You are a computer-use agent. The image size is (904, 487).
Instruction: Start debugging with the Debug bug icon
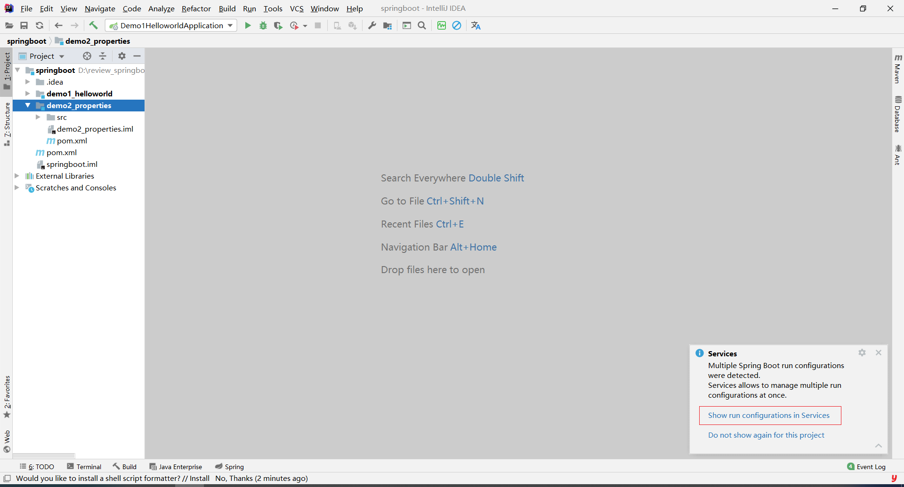(x=263, y=26)
